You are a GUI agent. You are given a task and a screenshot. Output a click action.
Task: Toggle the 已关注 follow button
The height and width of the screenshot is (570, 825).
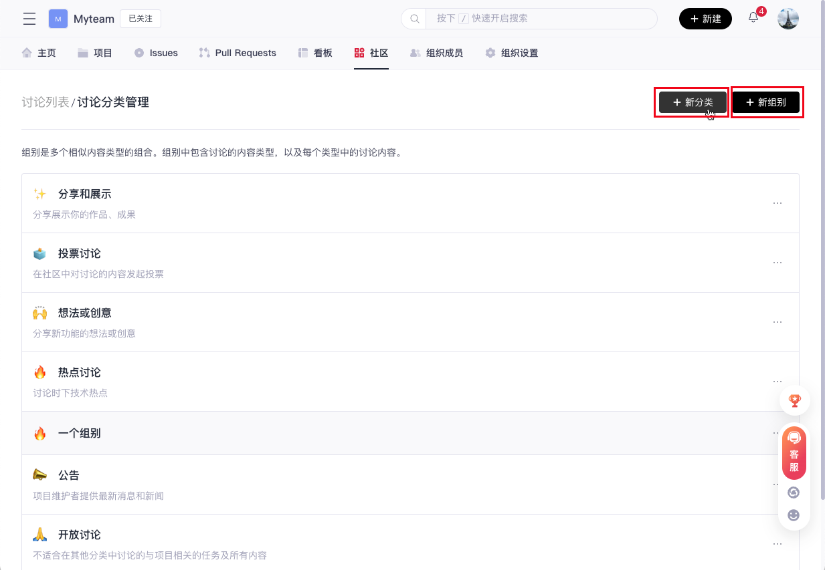click(141, 19)
